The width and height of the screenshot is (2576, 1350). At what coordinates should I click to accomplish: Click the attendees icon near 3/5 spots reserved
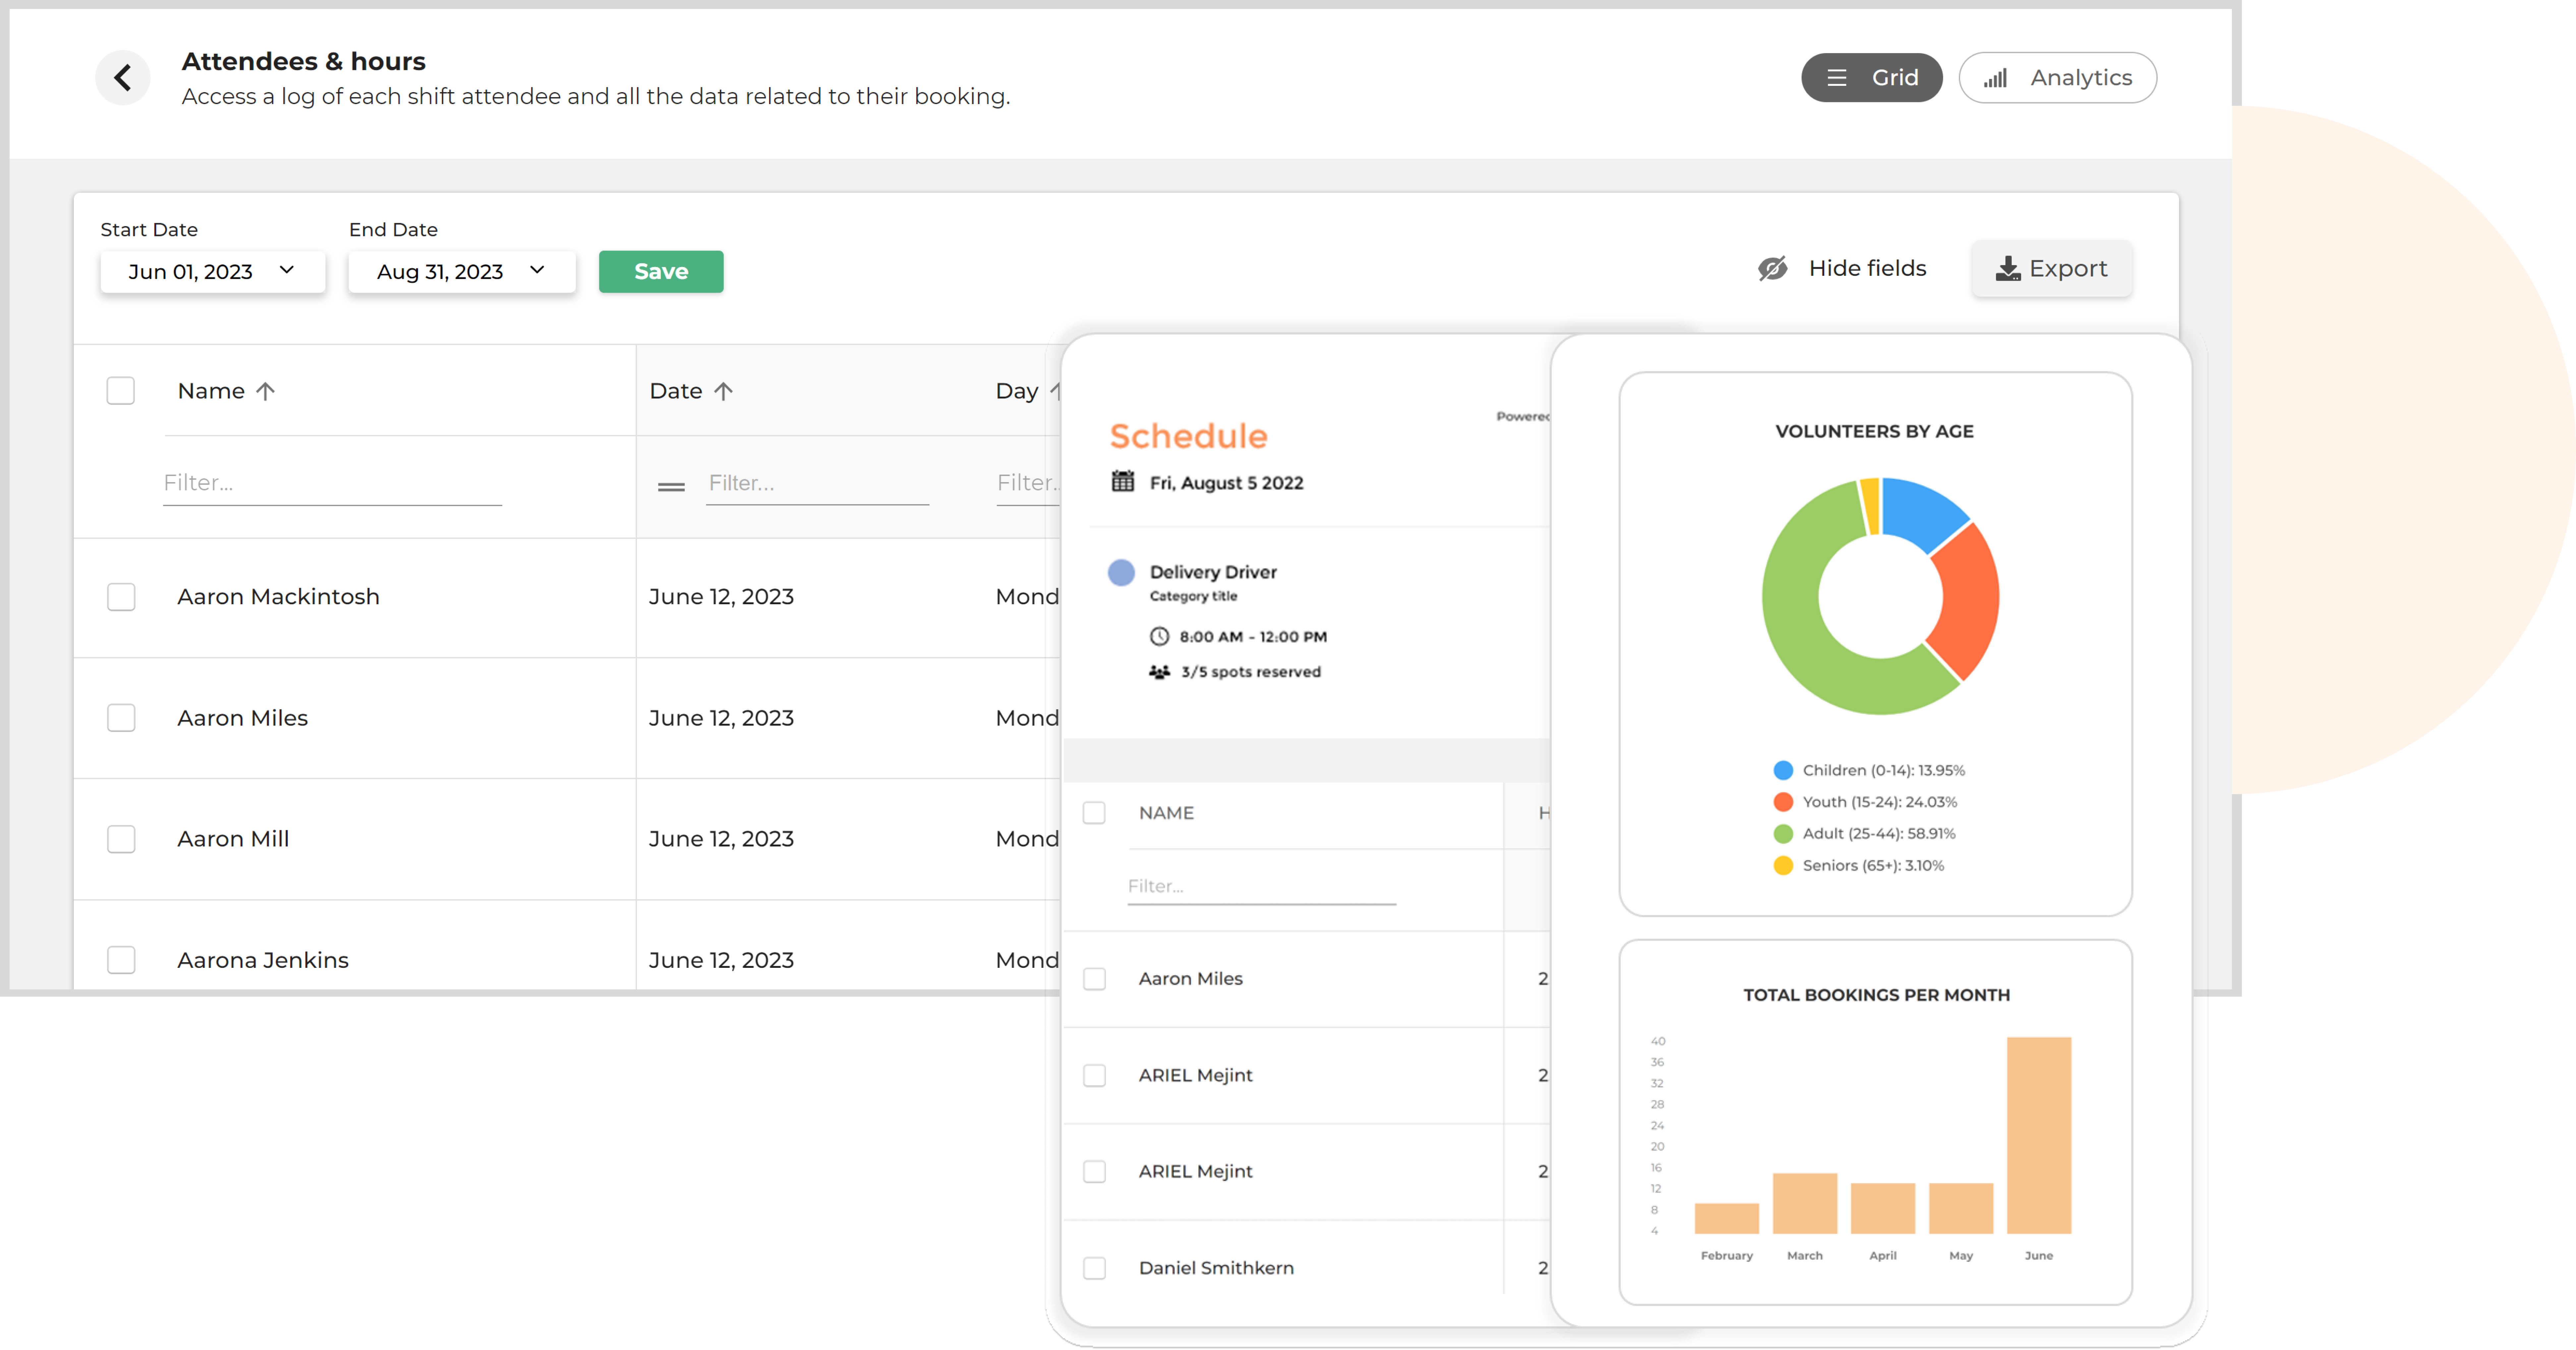[x=1160, y=671]
